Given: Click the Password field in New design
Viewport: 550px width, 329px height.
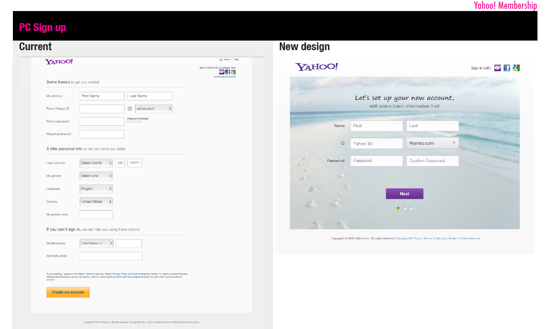Looking at the screenshot, I should pos(376,161).
